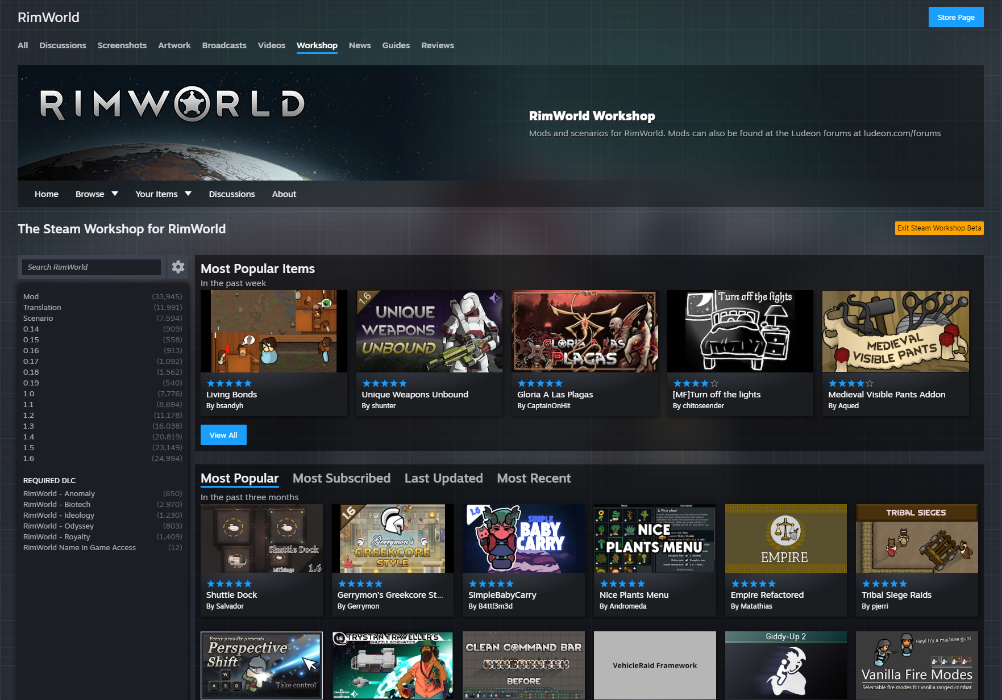
Task: Filter by RimWorld - Odyssey DLC
Action: pyautogui.click(x=103, y=526)
